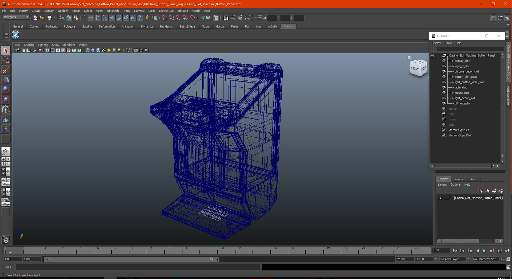Viewport: 512px width, 279px height.
Task: Select the Rotate tool in toolbox
Action: point(6,89)
